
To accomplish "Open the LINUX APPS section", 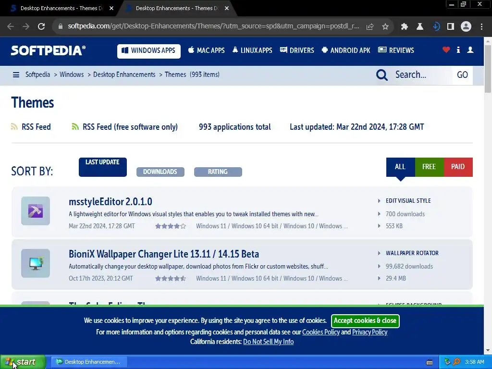I will point(252,50).
